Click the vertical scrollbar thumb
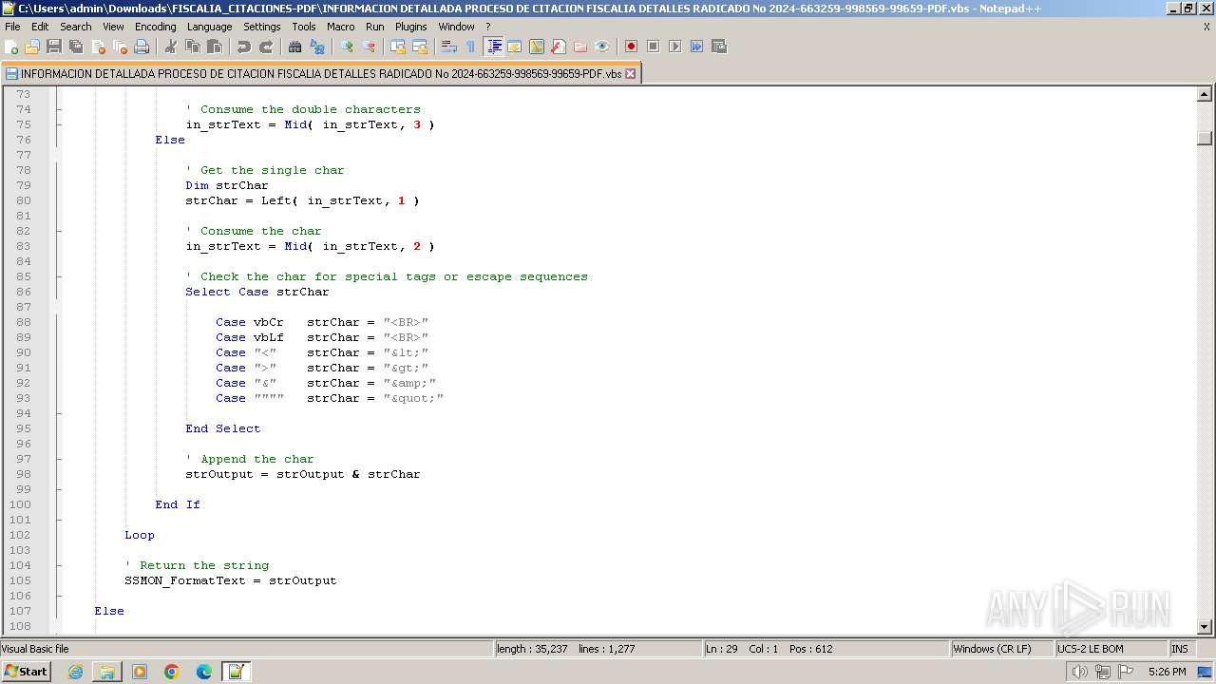Viewport: 1216px width, 684px height. coord(1205,139)
